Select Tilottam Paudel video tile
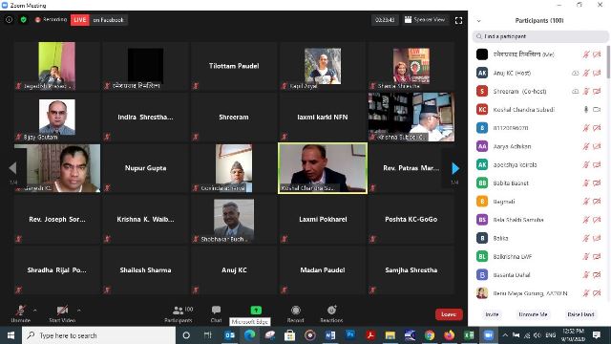This screenshot has width=611, height=344. pos(234,66)
